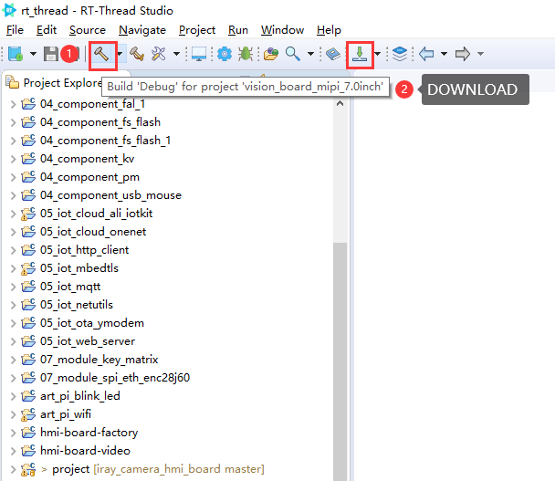
Task: Click the blue book documentation icon
Action: pyautogui.click(x=332, y=54)
